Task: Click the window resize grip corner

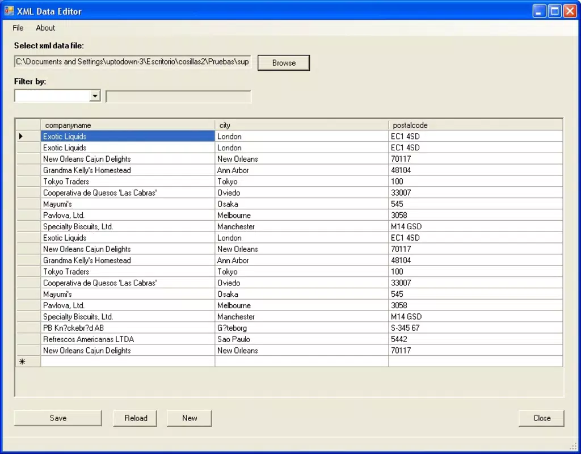Action: coord(572,445)
